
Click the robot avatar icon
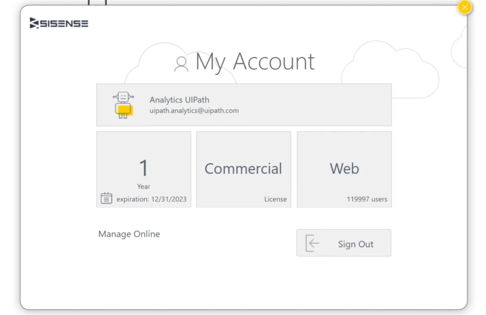coord(123,105)
